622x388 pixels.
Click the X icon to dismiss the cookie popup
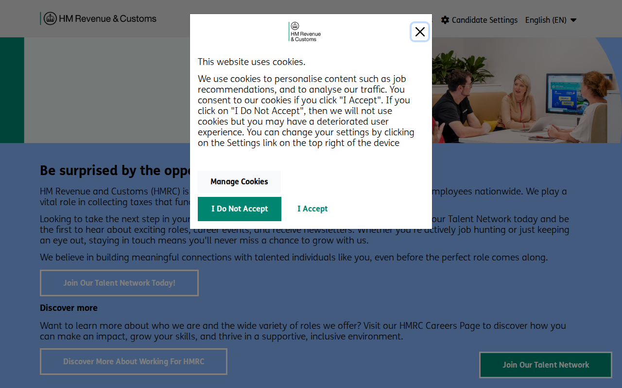[x=419, y=32]
